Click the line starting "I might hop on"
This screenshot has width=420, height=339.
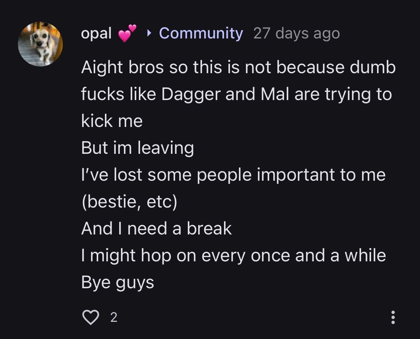(233, 256)
